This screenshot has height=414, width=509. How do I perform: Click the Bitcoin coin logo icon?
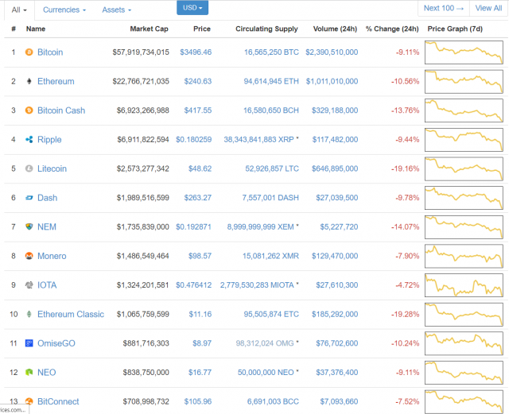point(29,52)
